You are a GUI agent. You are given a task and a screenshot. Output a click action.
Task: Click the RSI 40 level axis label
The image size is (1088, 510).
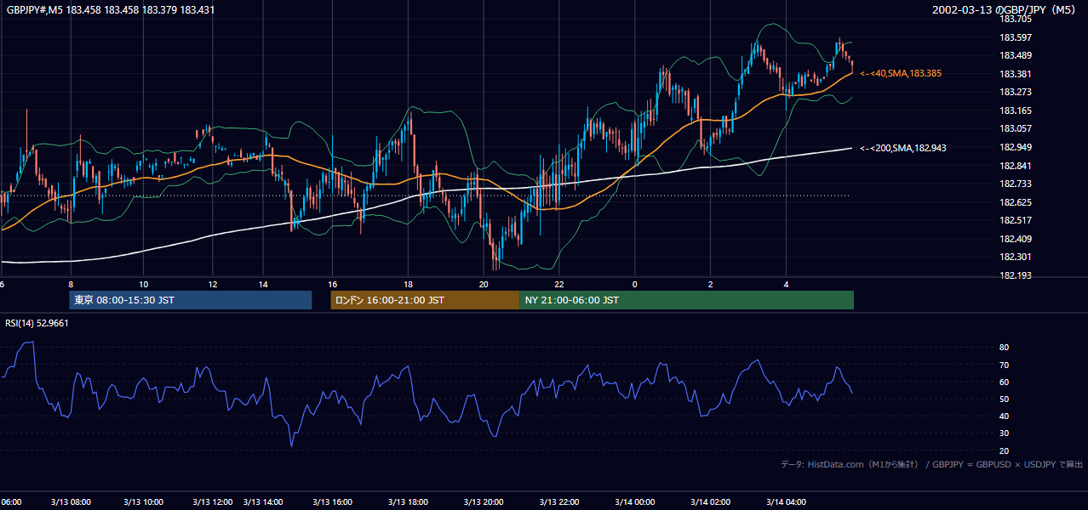pos(1004,416)
